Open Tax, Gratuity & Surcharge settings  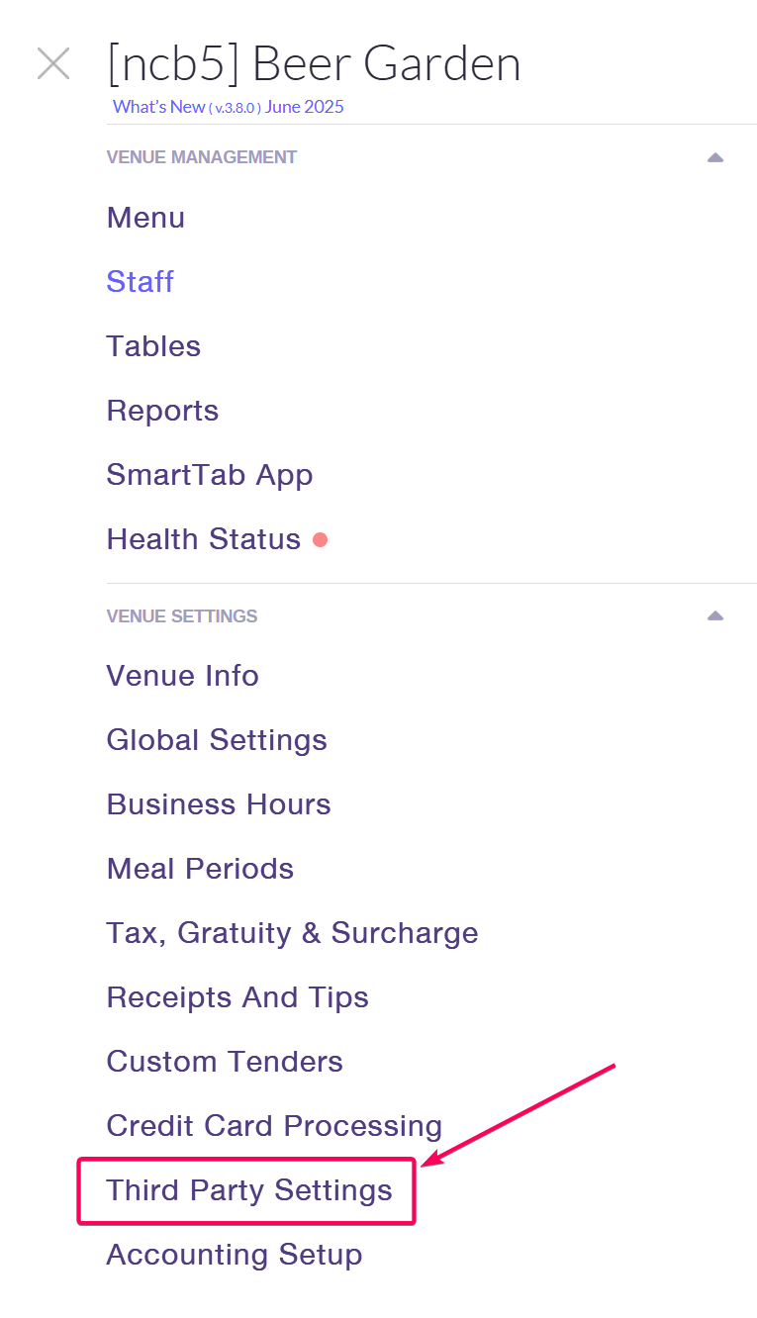(x=292, y=933)
